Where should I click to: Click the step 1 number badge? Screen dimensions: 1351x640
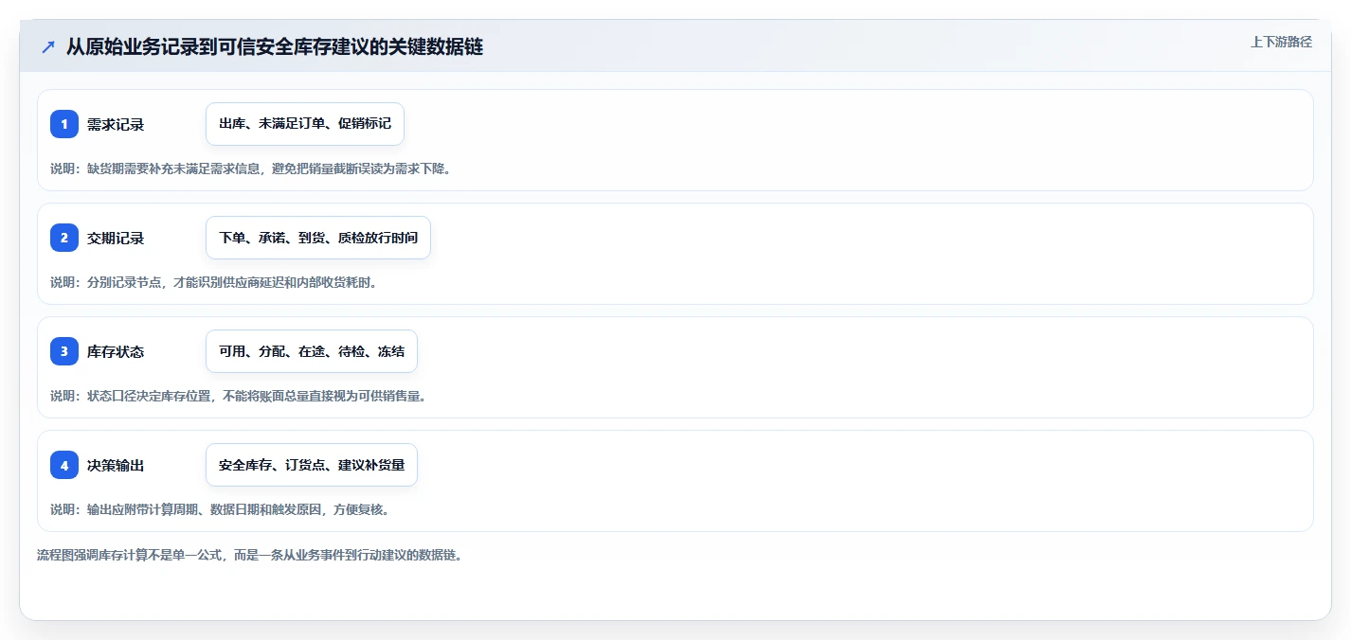tap(64, 124)
